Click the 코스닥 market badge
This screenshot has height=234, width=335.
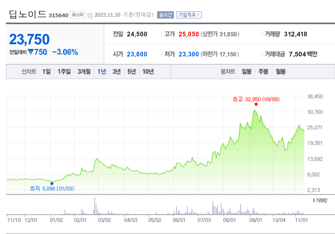pos(77,14)
